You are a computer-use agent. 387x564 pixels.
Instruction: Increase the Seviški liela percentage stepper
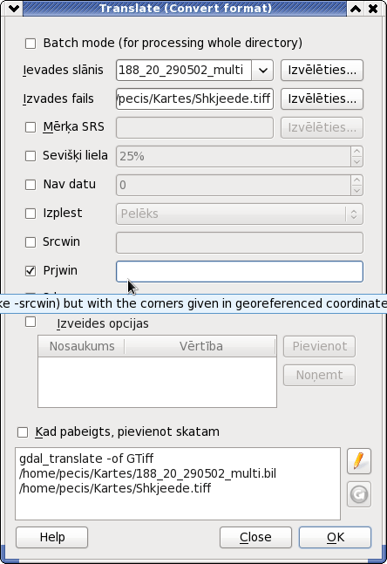[x=356, y=151]
